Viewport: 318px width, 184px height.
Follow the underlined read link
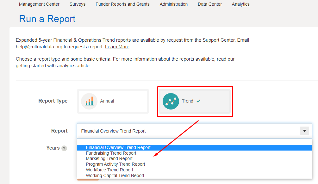[221, 59]
